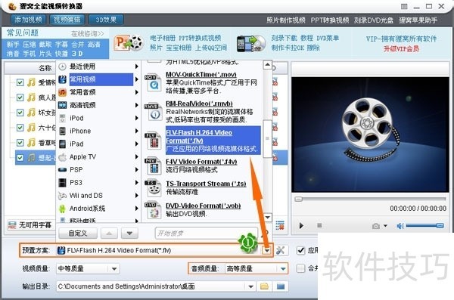Screen dimensions: 454x300
Task: Select Apple TV category
Action: point(98,156)
